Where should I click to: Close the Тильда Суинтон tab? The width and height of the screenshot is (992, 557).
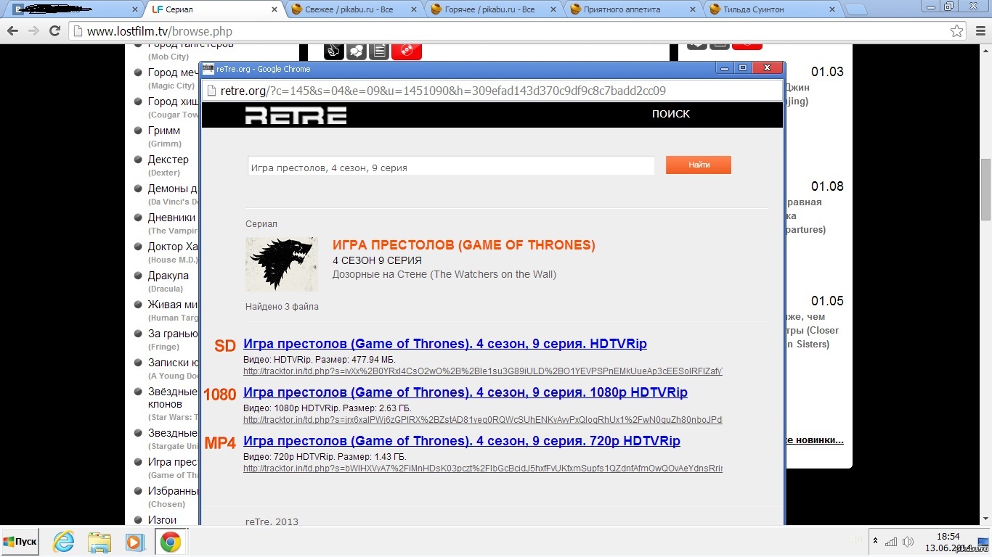tap(833, 9)
